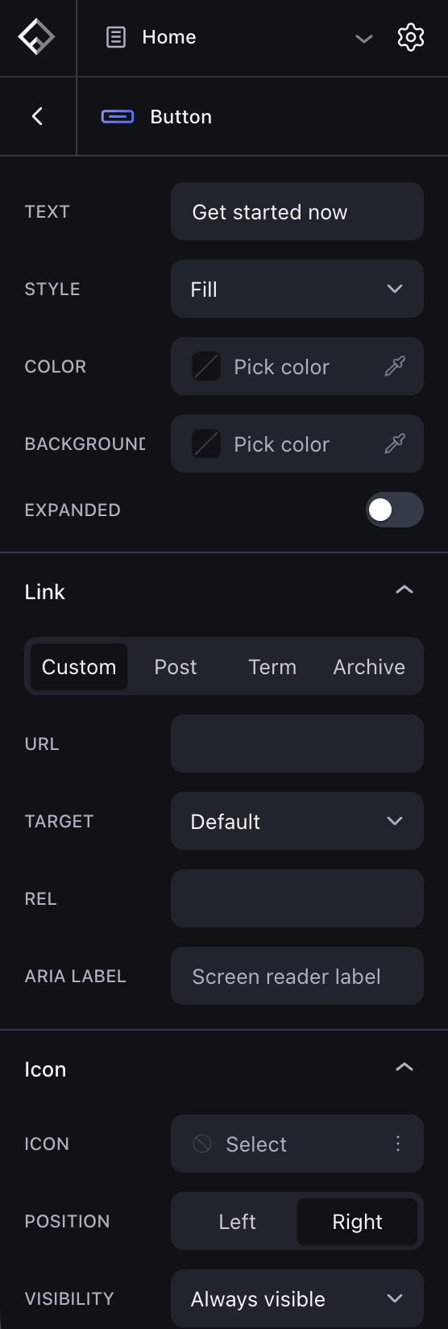The image size is (448, 1329).
Task: Open the Target dropdown showing Default
Action: (x=297, y=821)
